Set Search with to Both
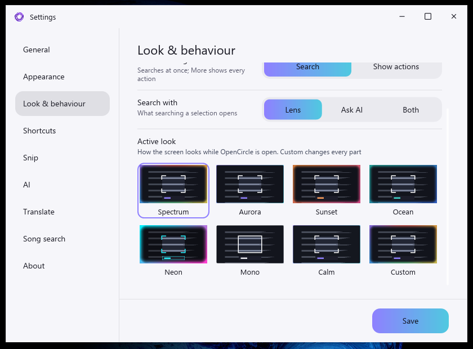 (410, 110)
